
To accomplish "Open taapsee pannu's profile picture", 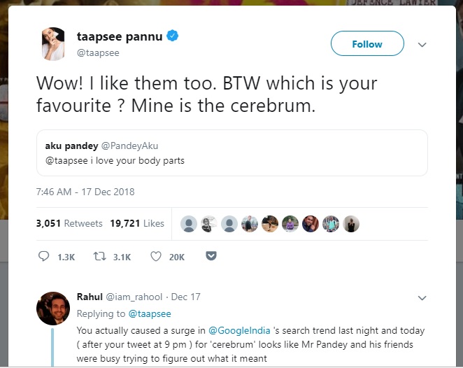I will pos(53,43).
